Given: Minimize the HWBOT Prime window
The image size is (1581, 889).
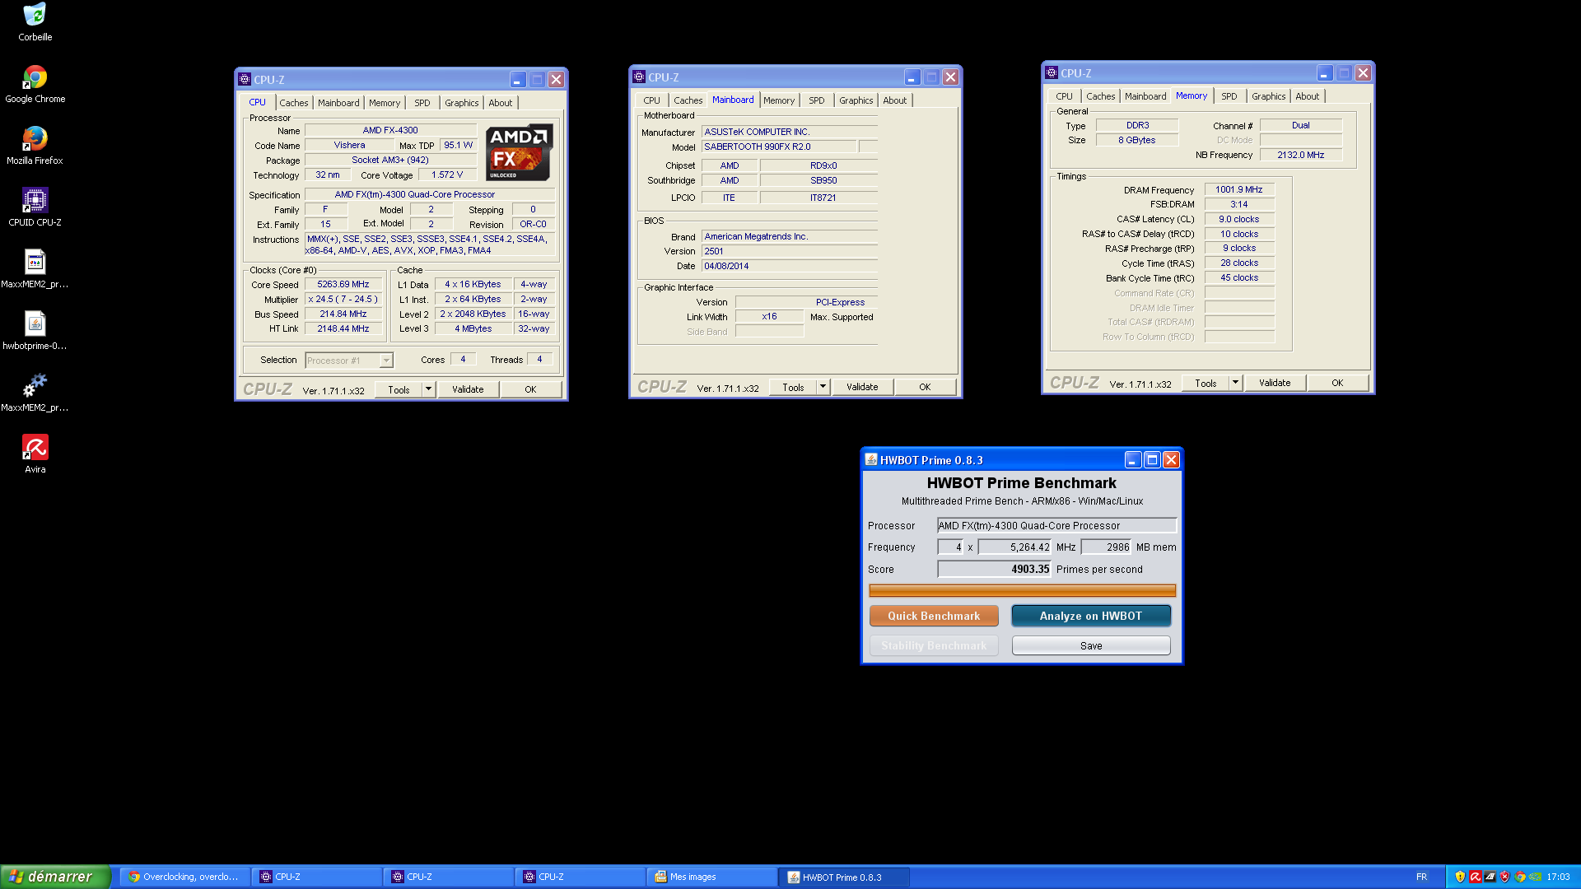Looking at the screenshot, I should [x=1133, y=459].
